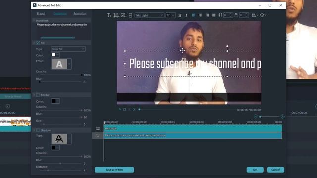
Task: Select the text track clip in timeline
Action: click(193, 135)
